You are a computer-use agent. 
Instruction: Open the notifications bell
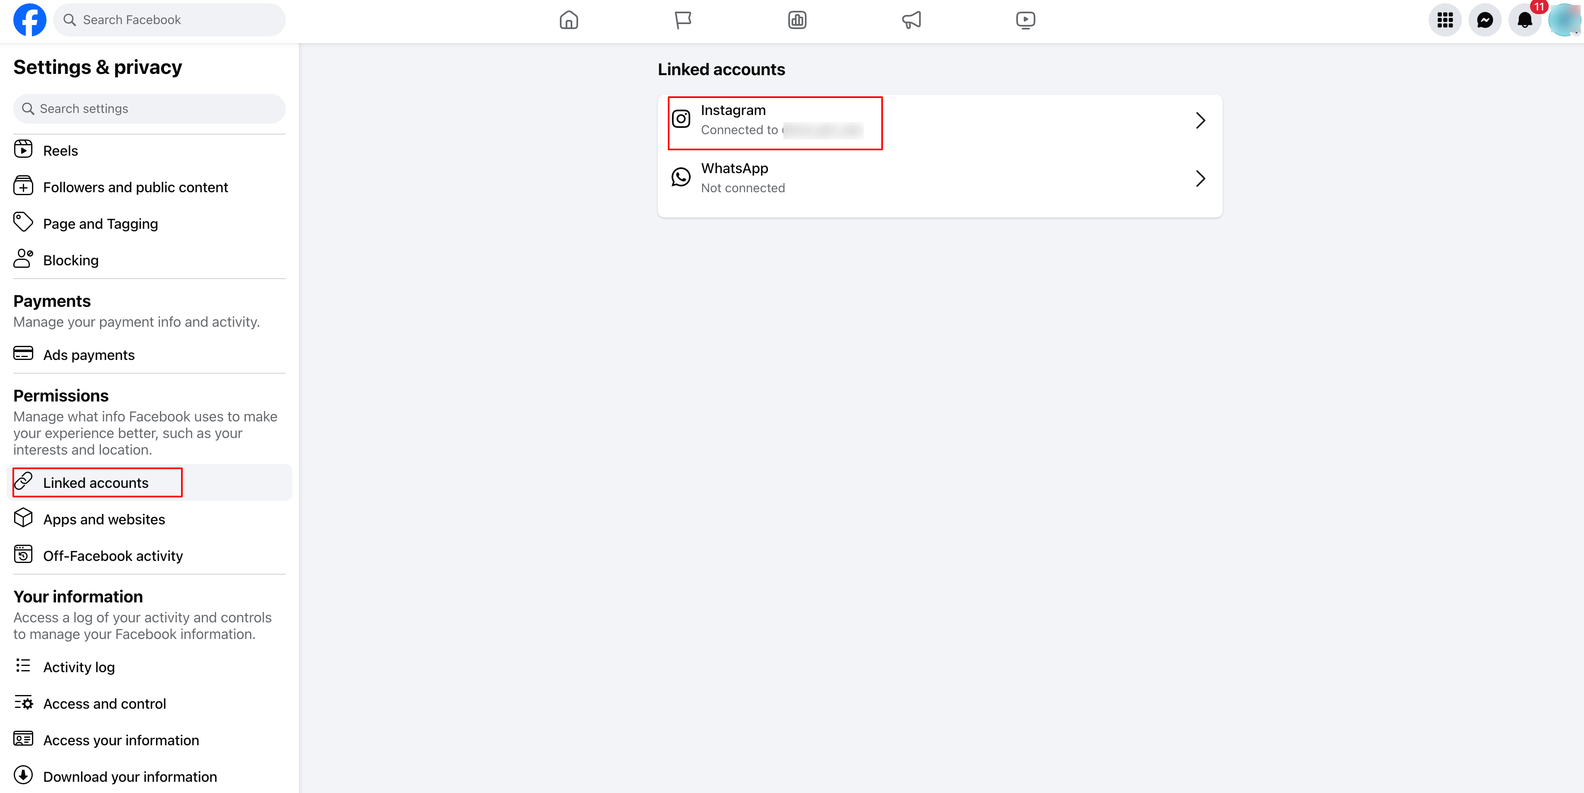(x=1525, y=20)
